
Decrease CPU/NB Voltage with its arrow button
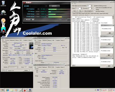pos(47,17)
